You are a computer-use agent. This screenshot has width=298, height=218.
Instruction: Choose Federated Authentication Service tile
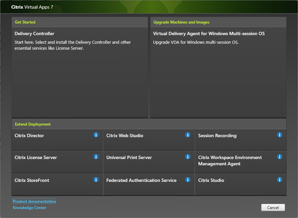coord(149,185)
